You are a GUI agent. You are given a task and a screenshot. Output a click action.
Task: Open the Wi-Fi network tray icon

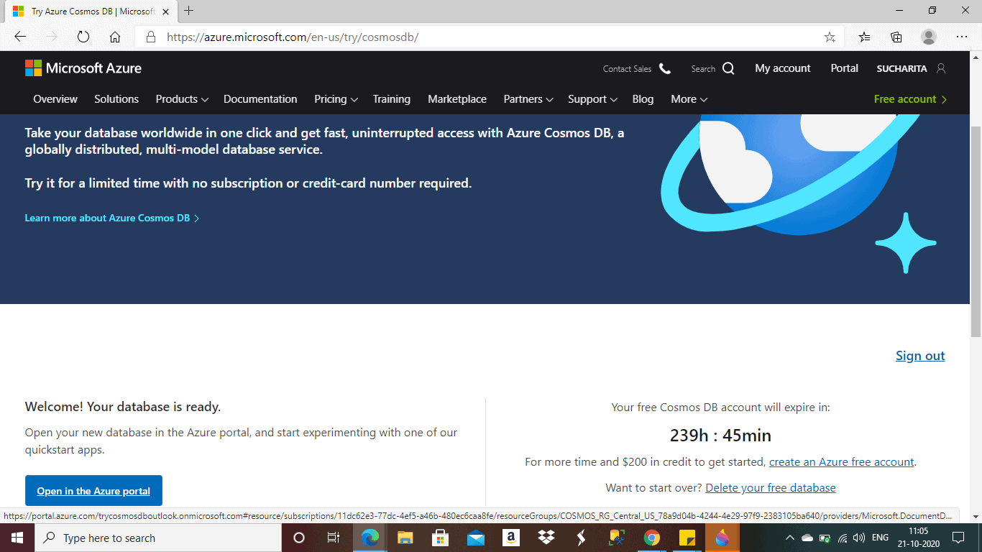(x=842, y=538)
